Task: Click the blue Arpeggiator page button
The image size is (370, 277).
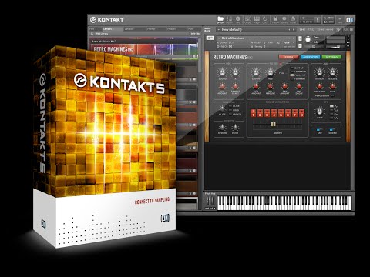Action: click(x=310, y=57)
